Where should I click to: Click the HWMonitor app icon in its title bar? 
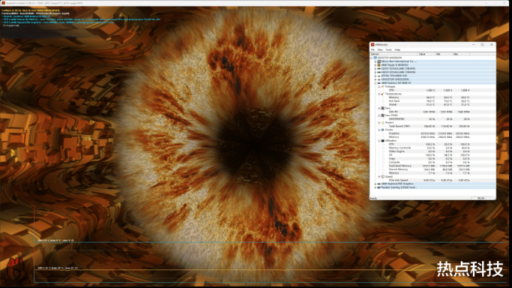pos(372,45)
